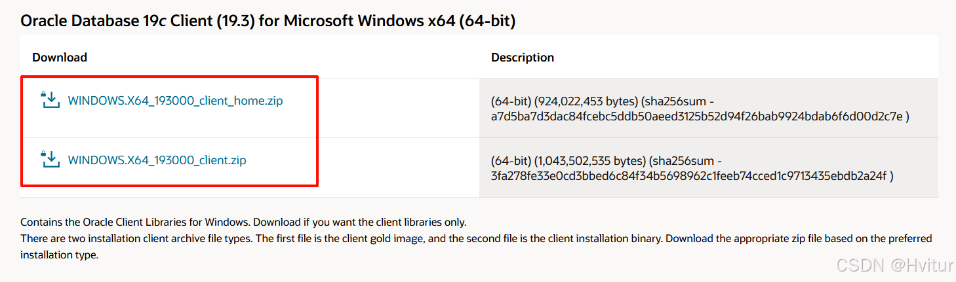Select the Oracle Database 19c Client heading
Image resolution: width=956 pixels, height=282 pixels.
pos(268,21)
